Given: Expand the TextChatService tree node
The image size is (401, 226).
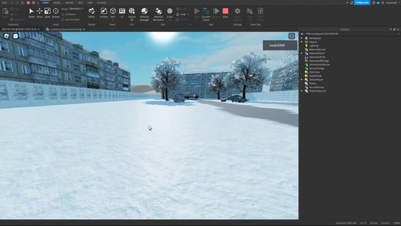Looking at the screenshot, I should tap(302, 91).
